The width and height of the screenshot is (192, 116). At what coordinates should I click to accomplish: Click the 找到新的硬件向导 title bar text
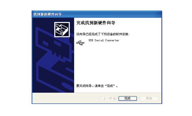click(x=48, y=14)
